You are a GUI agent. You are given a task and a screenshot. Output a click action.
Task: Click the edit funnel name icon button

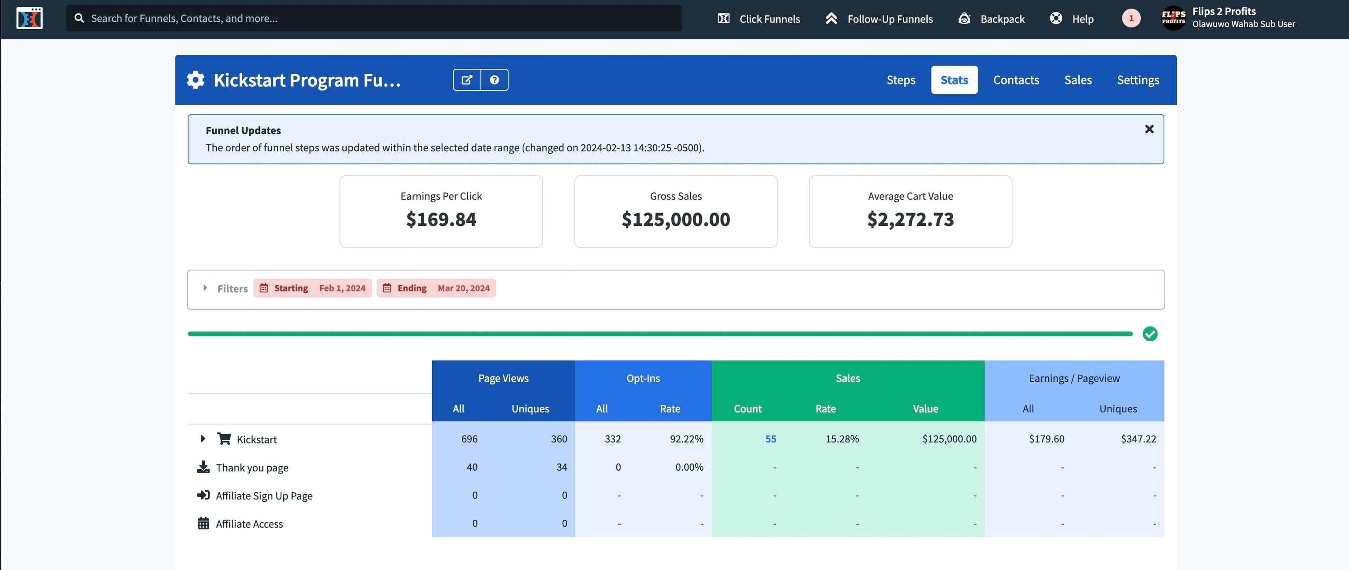467,80
